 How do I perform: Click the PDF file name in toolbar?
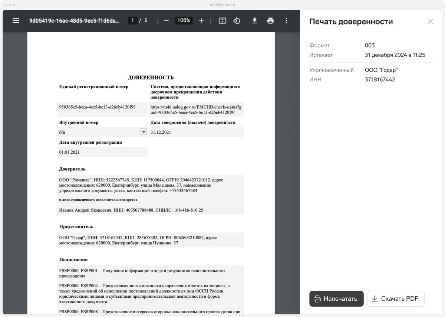[x=75, y=21]
